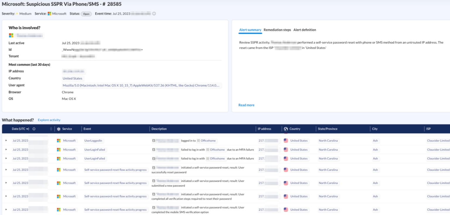Click the Microsoft logo under Who is involved
The image size is (450, 215).
pyautogui.click(x=11, y=35)
